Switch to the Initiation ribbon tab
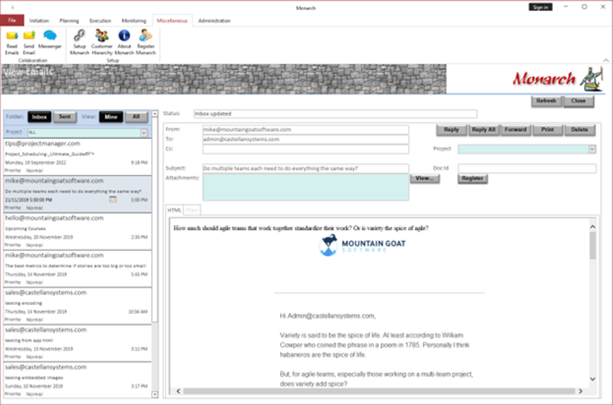Viewport: 613px width, 405px height. [x=39, y=20]
